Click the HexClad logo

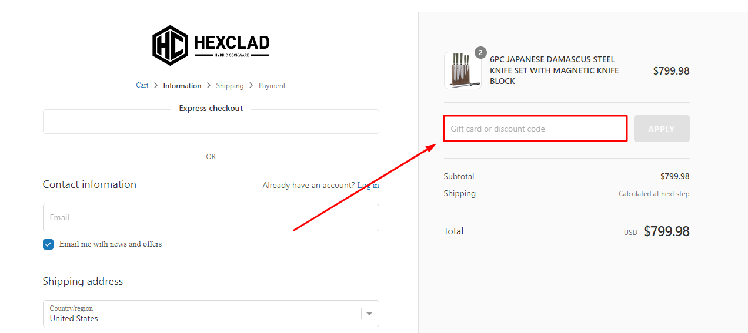[211, 45]
